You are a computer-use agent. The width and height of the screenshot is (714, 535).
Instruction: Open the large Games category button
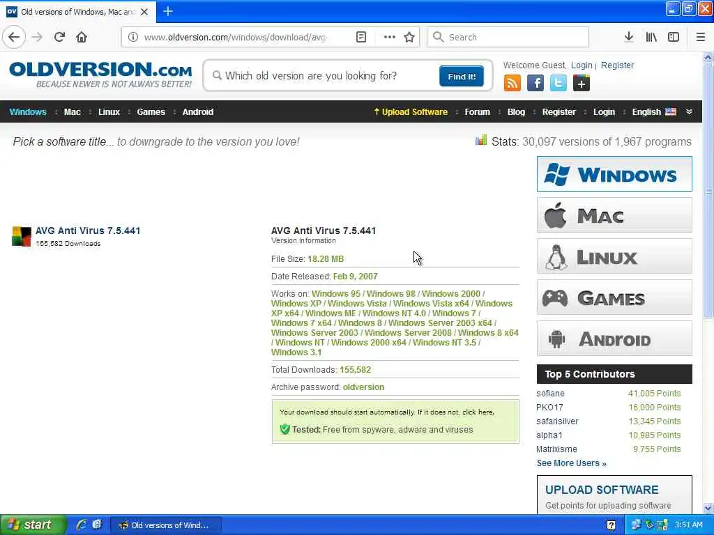pyautogui.click(x=614, y=297)
